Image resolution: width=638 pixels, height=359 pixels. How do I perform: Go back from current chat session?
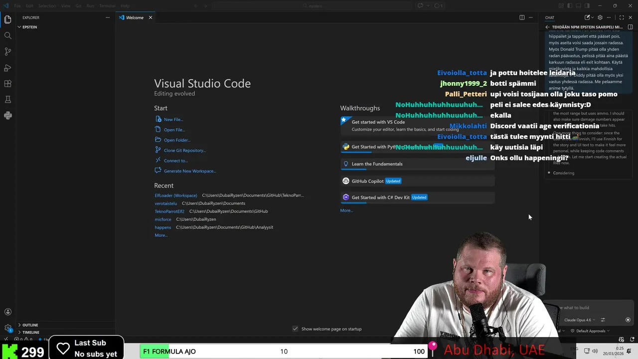pyautogui.click(x=547, y=27)
